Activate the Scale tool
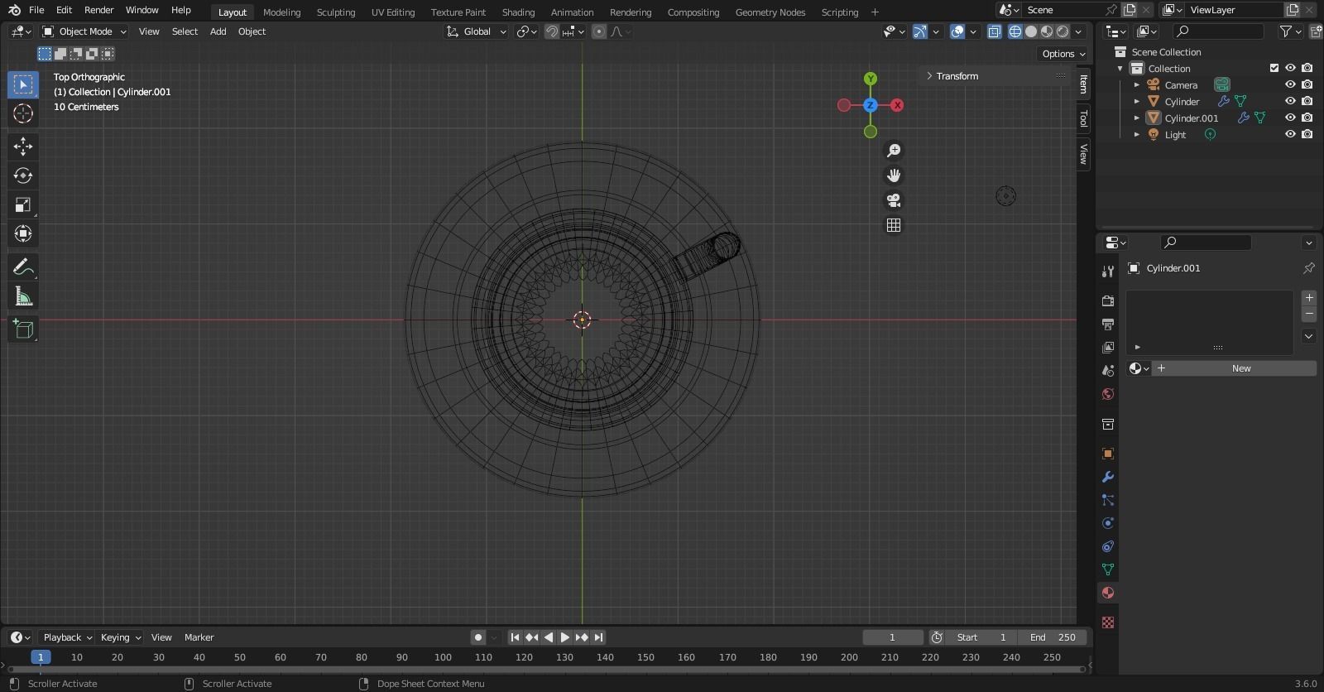This screenshot has height=692, width=1324. coord(23,204)
